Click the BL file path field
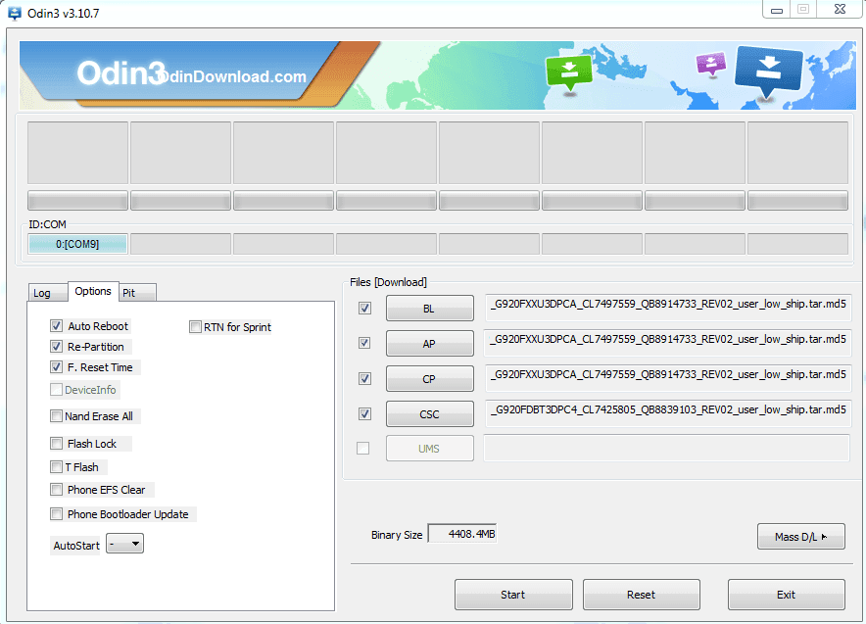This screenshot has height=624, width=866. point(668,308)
